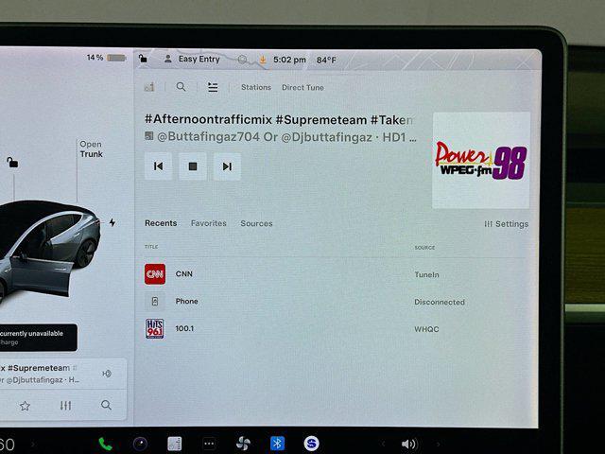
Task: Switch to the Favorites tab
Action: click(x=208, y=224)
